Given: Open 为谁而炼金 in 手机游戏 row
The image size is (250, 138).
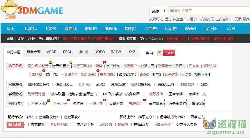Looking at the screenshot, I should [x=36, y=94].
